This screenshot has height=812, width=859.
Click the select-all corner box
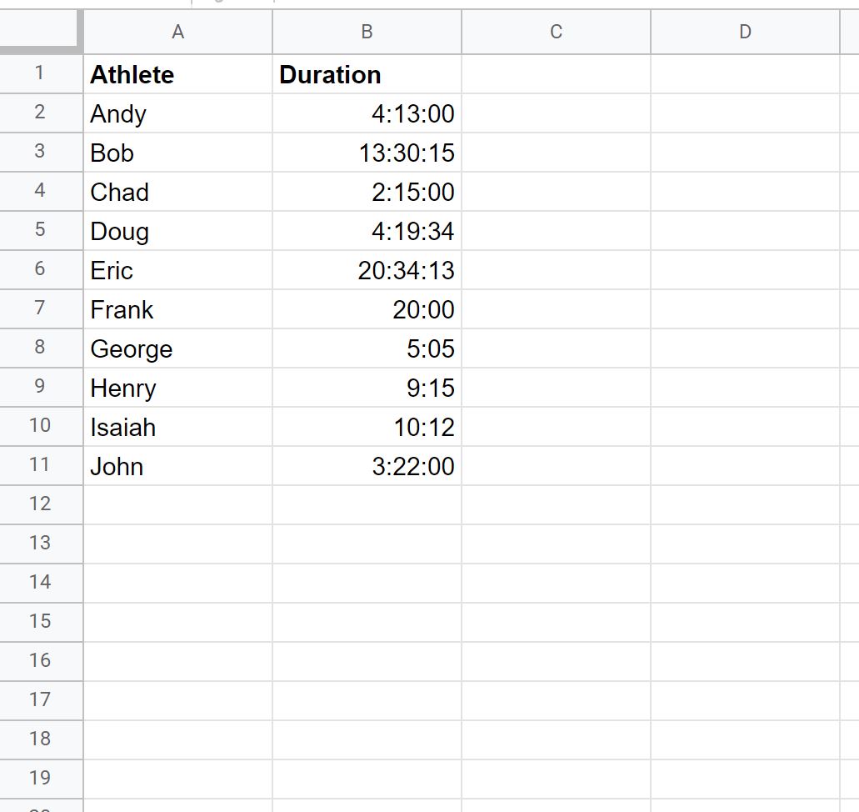41,32
